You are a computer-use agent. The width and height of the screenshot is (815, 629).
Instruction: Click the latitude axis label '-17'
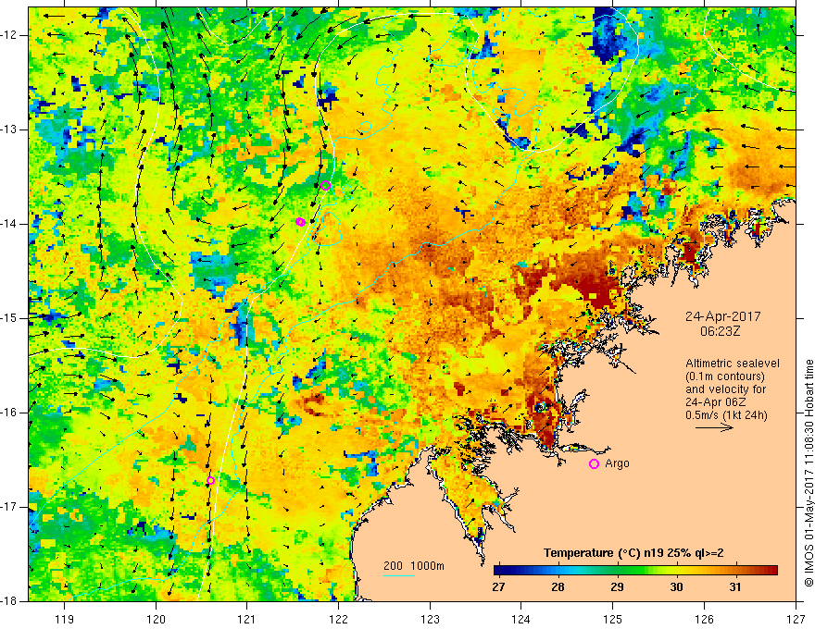[x=9, y=507]
